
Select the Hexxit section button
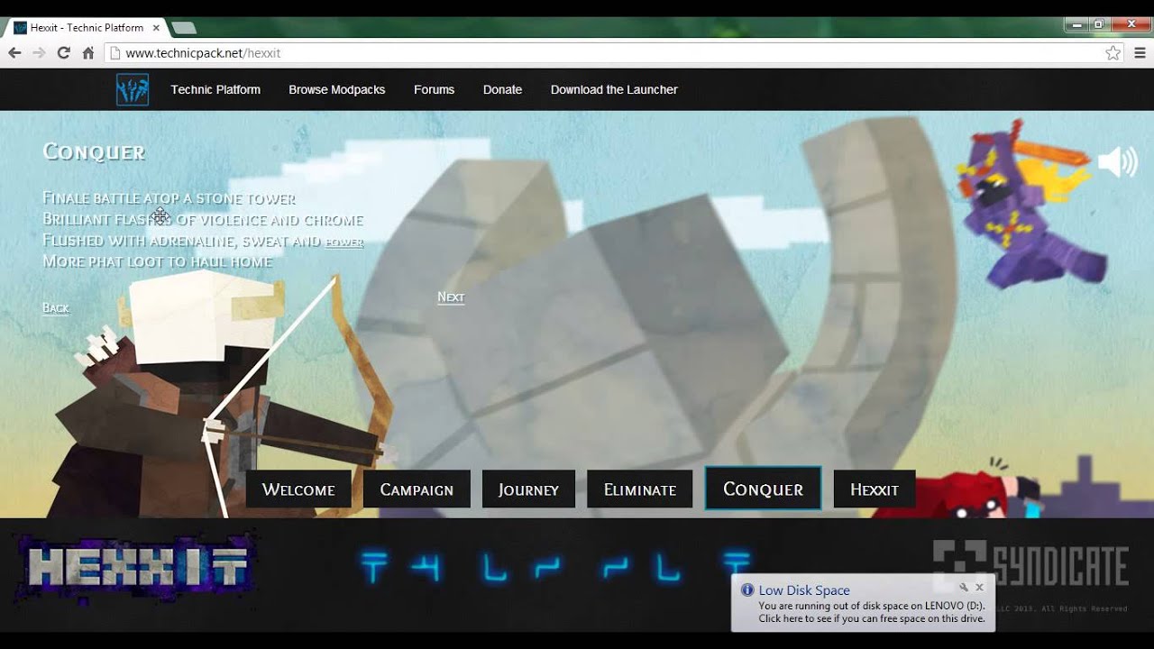click(875, 489)
